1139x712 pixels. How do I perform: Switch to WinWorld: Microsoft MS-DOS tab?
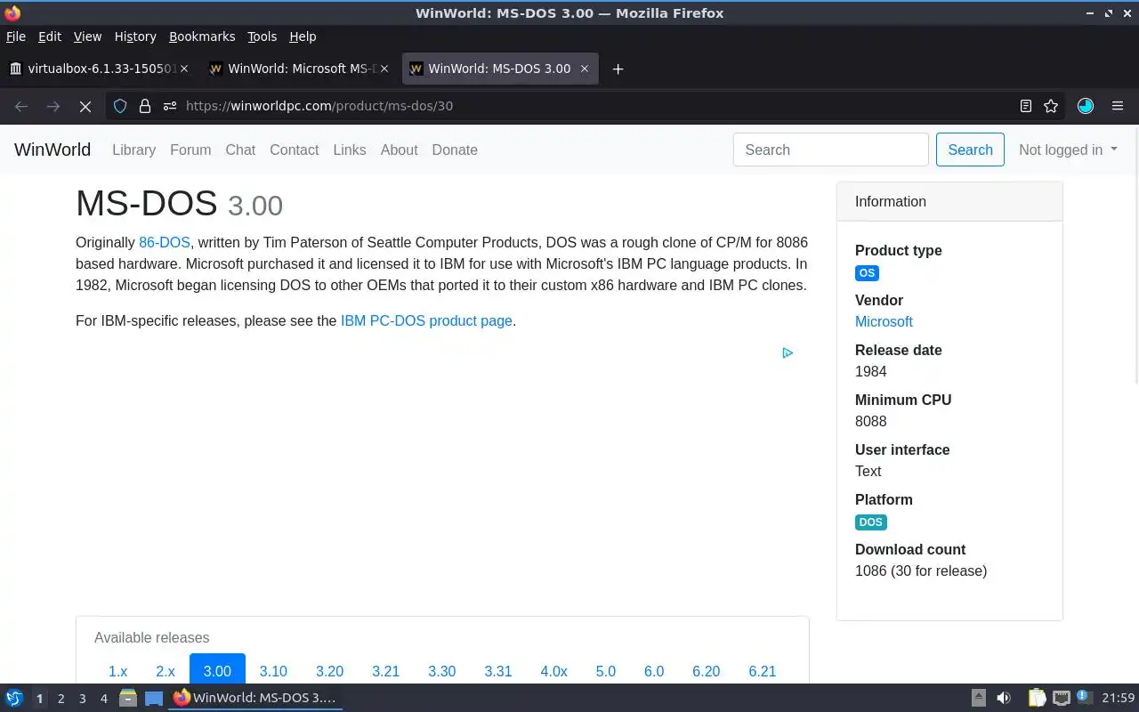(x=300, y=69)
